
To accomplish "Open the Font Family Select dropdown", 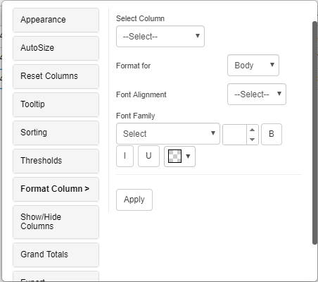I will pos(168,134).
